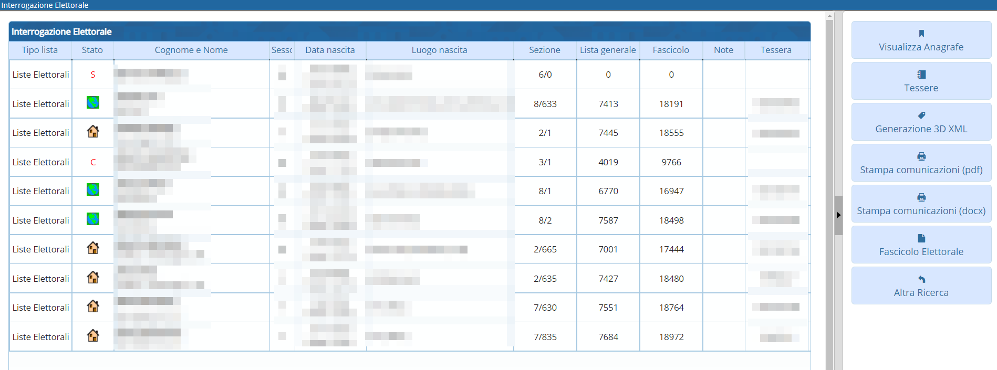
Task: Click globe status icon in row 8/633
Action: tap(93, 102)
